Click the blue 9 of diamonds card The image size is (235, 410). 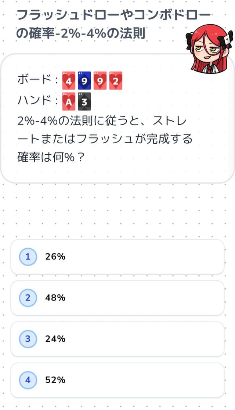tap(84, 81)
